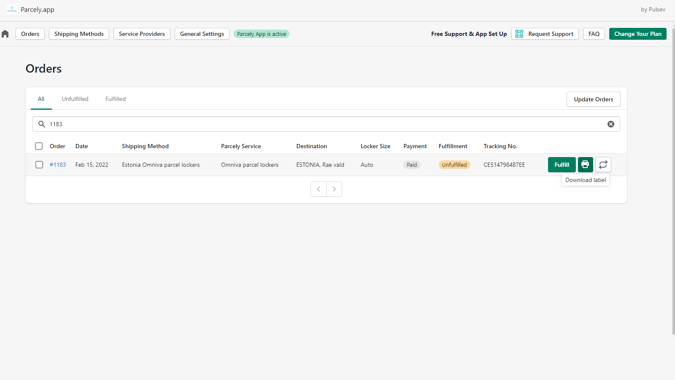Click the Parcely.app logo icon
Screen dimensions: 675x380
point(12,9)
